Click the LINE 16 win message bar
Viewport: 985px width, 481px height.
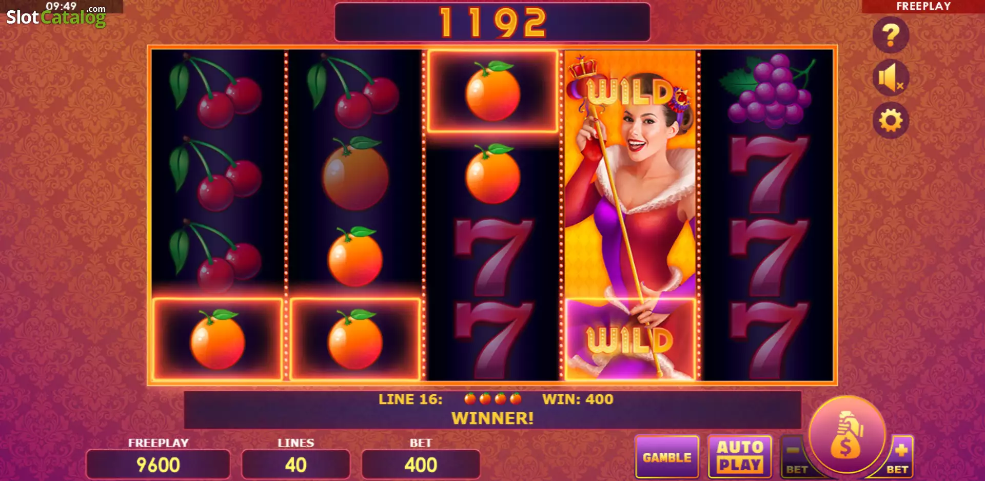point(493,410)
